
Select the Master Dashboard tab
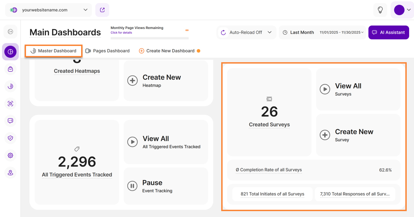[53, 51]
